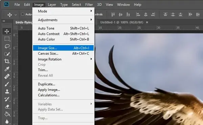Open the Filter menu
The image size is (203, 125).
pyautogui.click(x=89, y=5)
